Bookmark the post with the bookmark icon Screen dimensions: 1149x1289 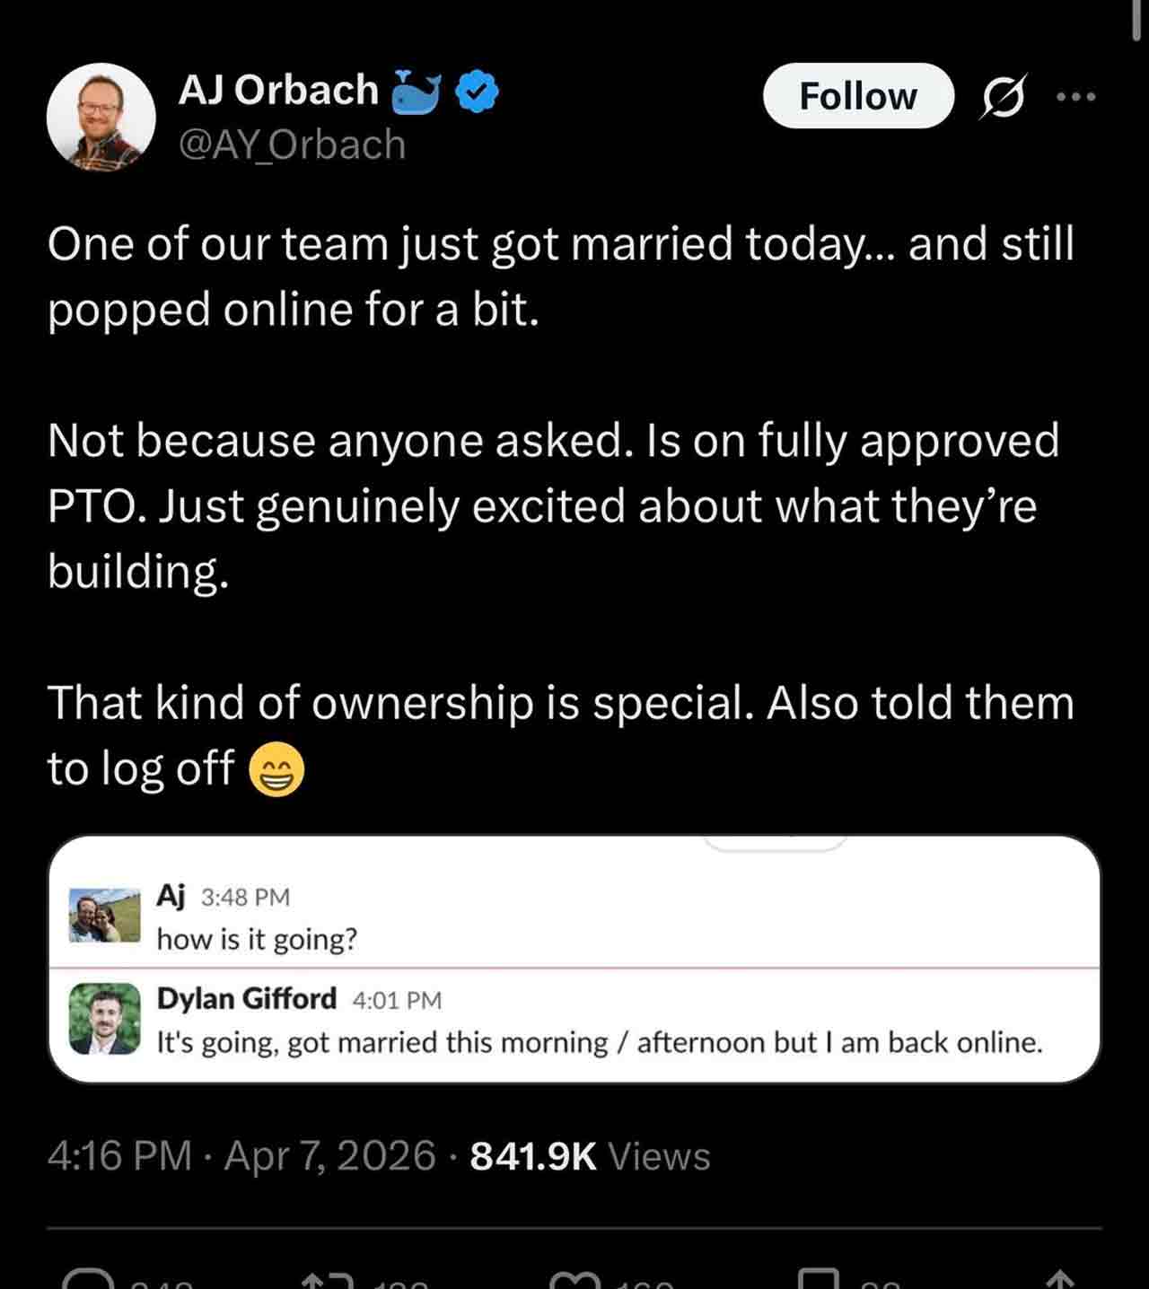point(819,1281)
